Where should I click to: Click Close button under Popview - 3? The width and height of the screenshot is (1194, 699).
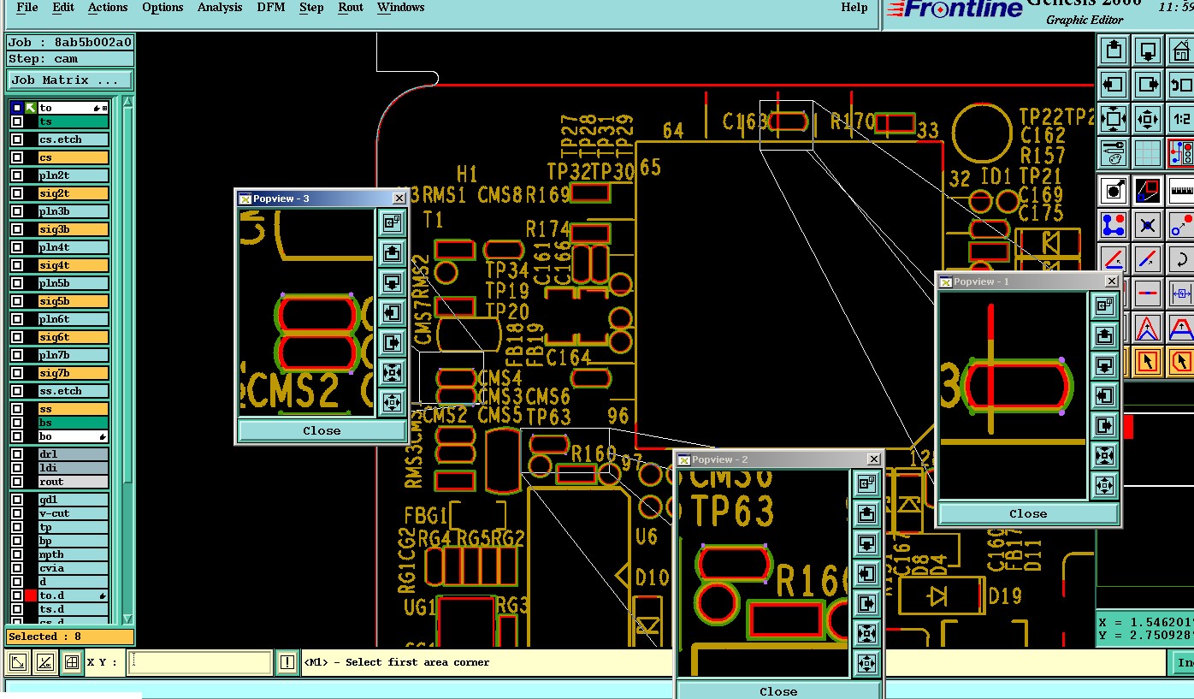click(x=322, y=430)
